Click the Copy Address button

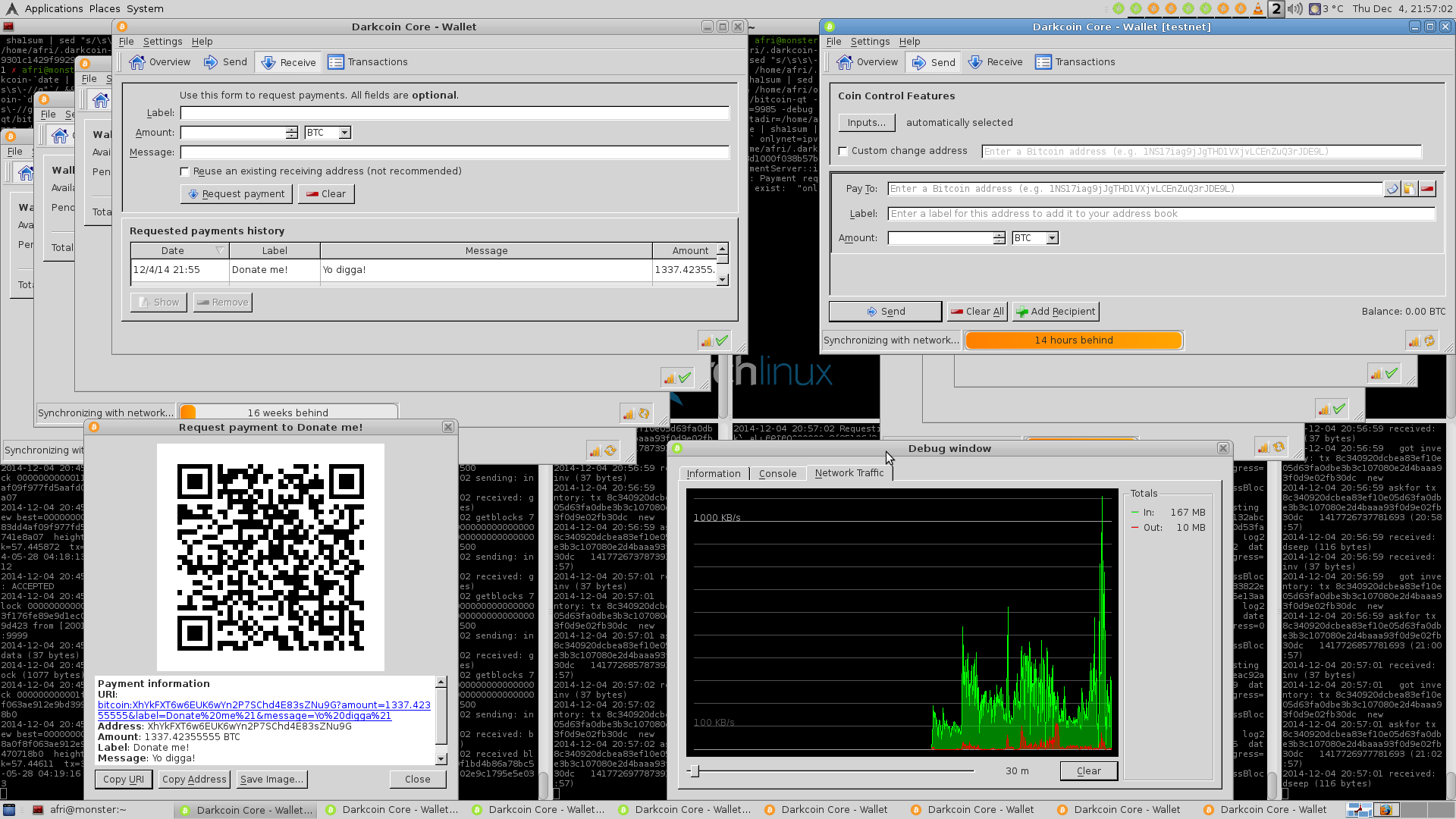tap(194, 780)
